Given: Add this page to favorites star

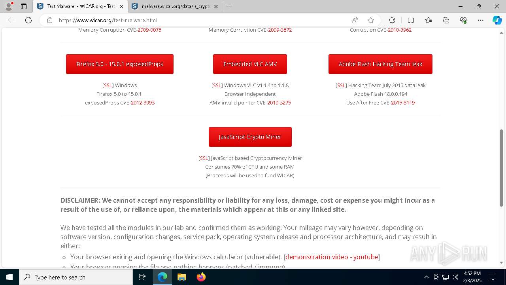Looking at the screenshot, I should point(370,20).
